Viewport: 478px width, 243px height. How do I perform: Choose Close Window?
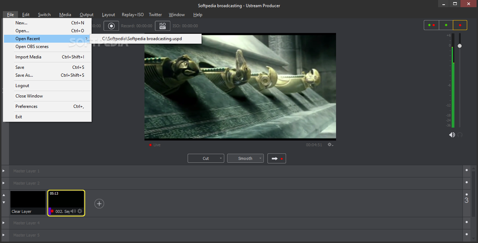point(47,96)
